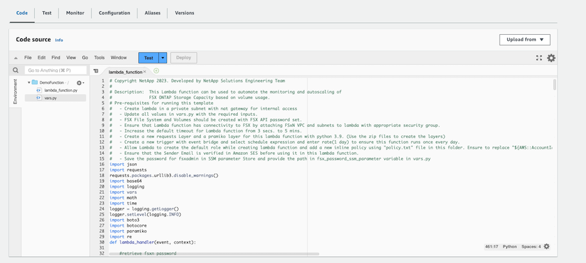
Task: Open the Window menu
Action: pyautogui.click(x=119, y=57)
